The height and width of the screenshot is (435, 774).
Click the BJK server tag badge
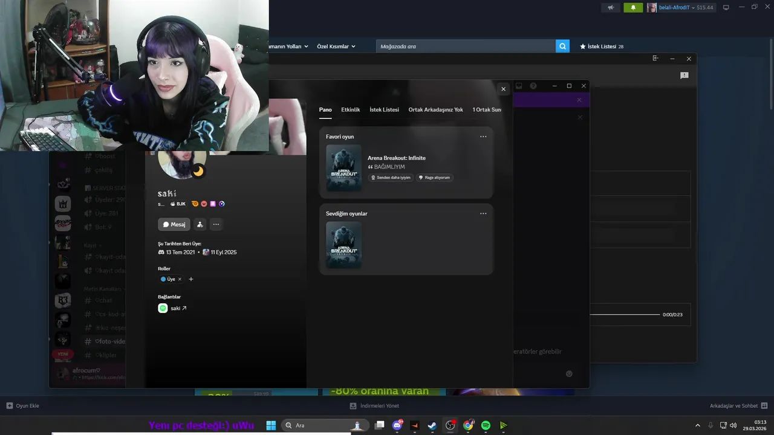pos(178,204)
